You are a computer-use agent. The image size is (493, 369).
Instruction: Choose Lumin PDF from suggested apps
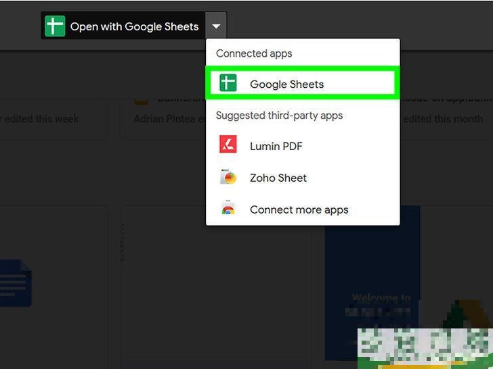pos(276,146)
